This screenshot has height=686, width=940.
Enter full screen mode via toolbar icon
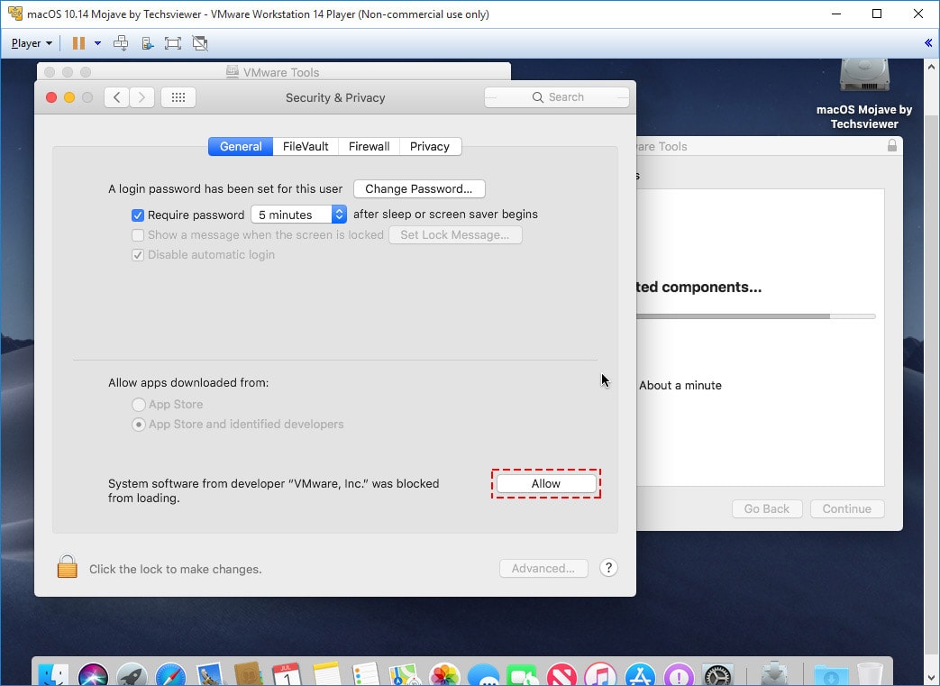(173, 43)
